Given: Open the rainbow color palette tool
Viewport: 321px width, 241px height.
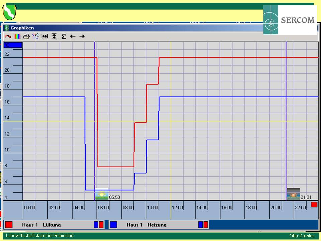Looking at the screenshot, I should pos(17,36).
